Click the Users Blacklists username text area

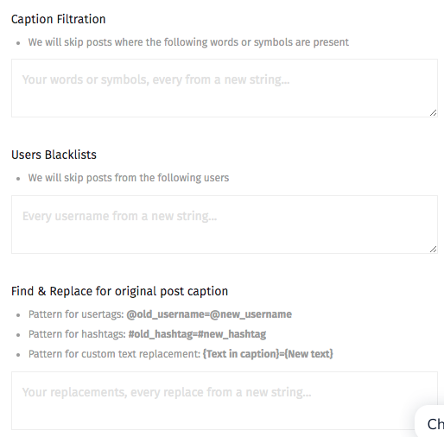[225, 225]
